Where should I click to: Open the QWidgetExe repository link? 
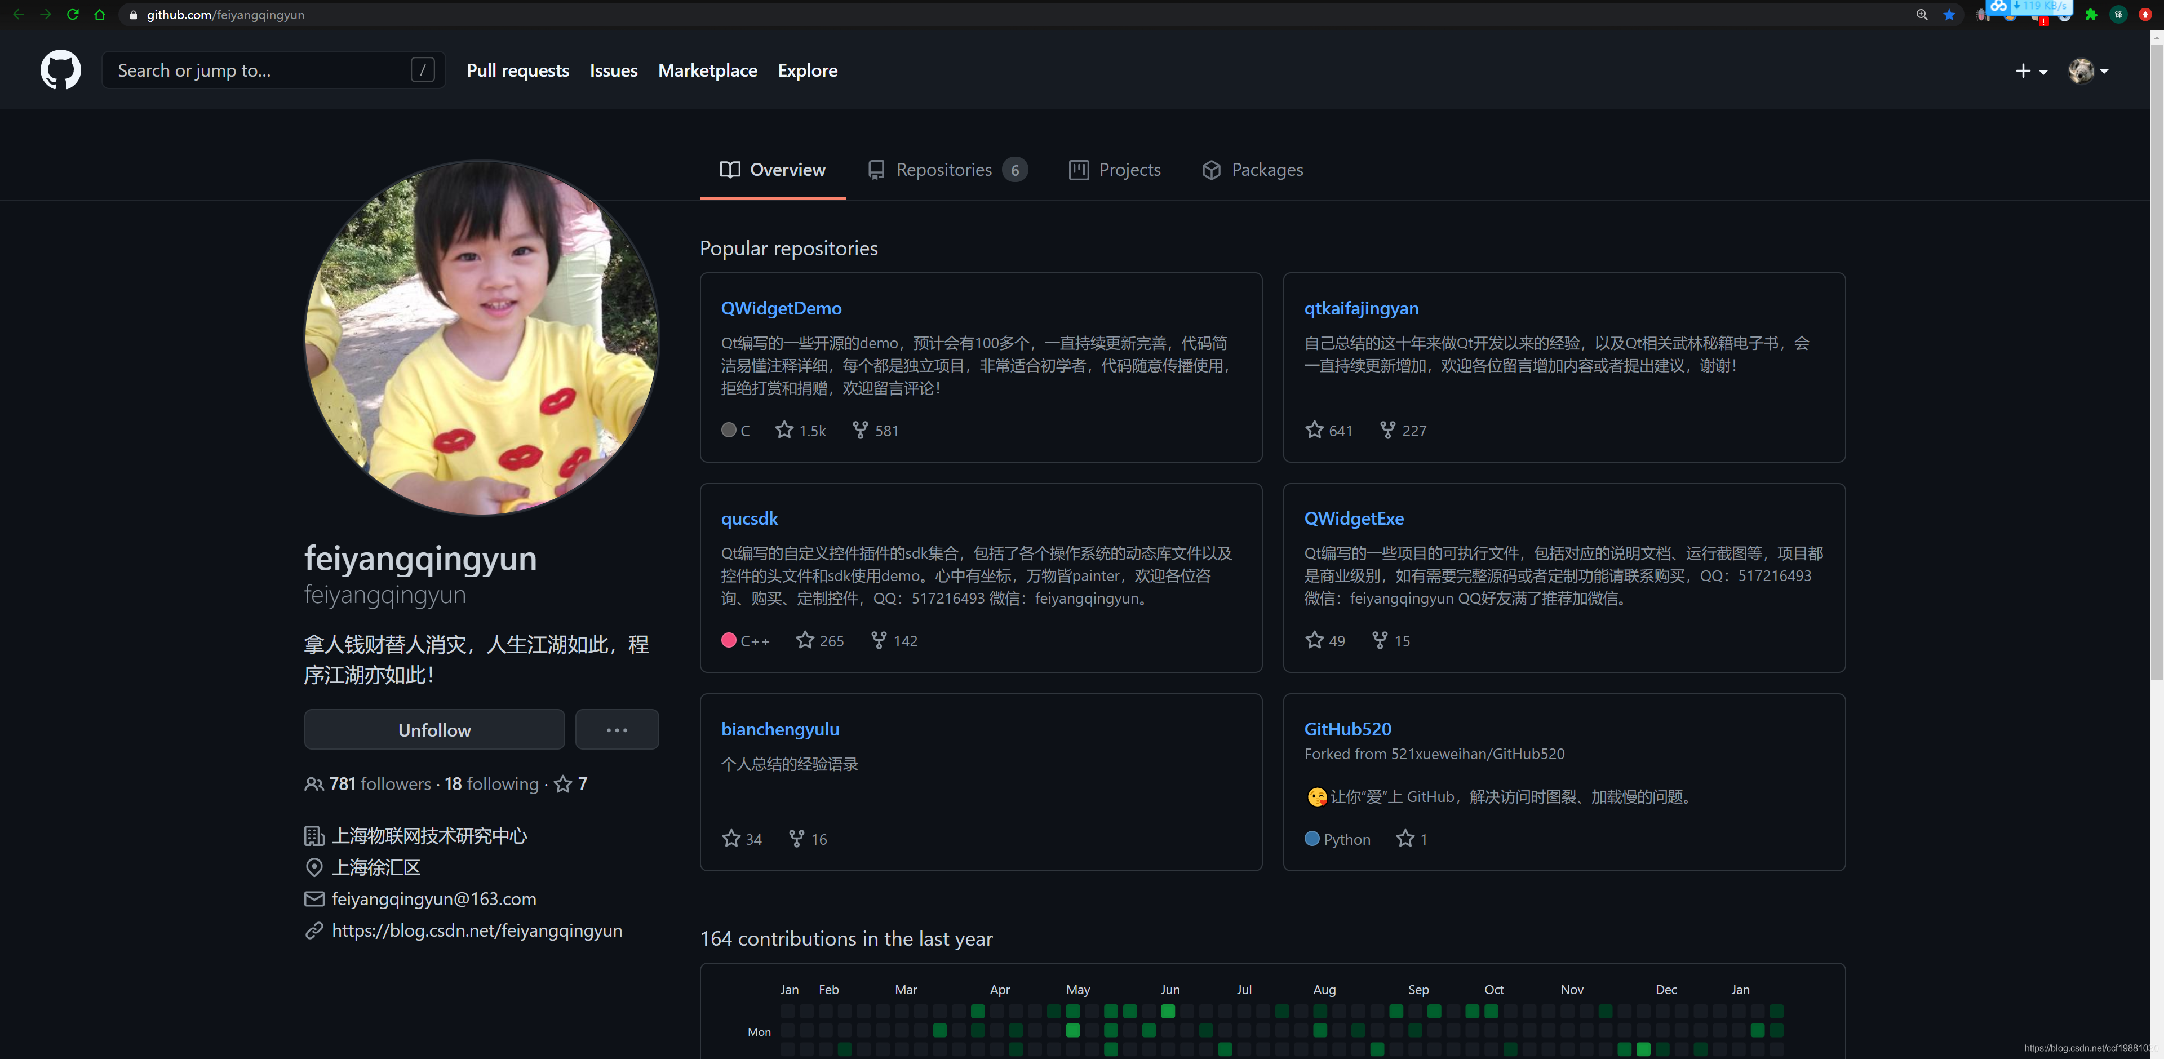(1353, 519)
